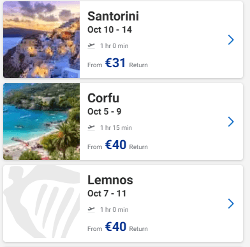Click the Oct 10 - 14 dates
250x247 pixels.
110,29
